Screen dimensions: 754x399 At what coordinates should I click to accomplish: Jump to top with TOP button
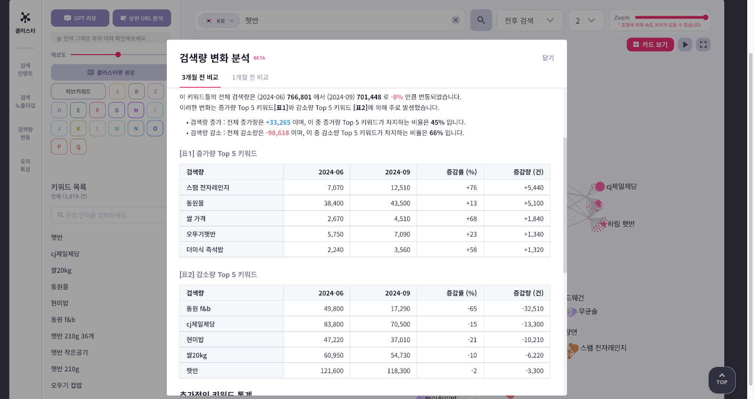point(722,380)
